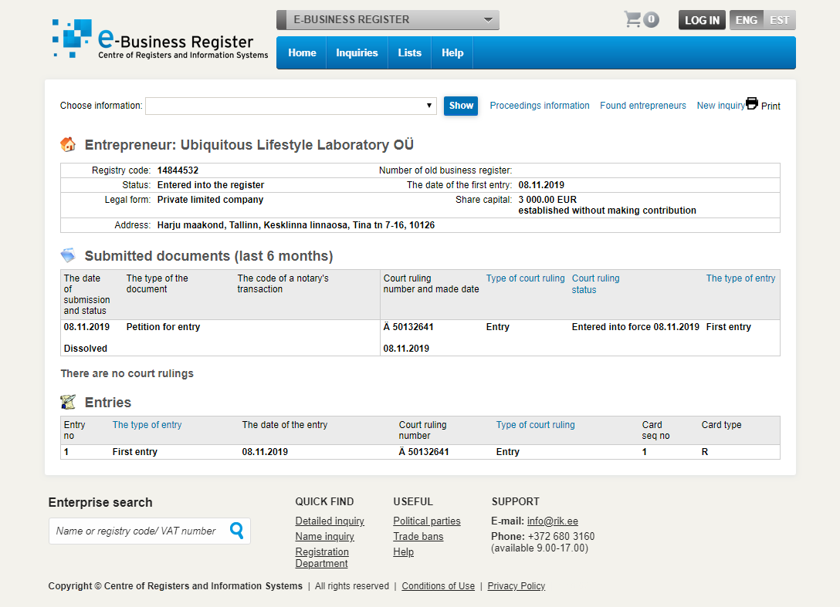This screenshot has width=840, height=607.
Task: Click the house icon beside Entrepreneur heading
Action: point(68,144)
